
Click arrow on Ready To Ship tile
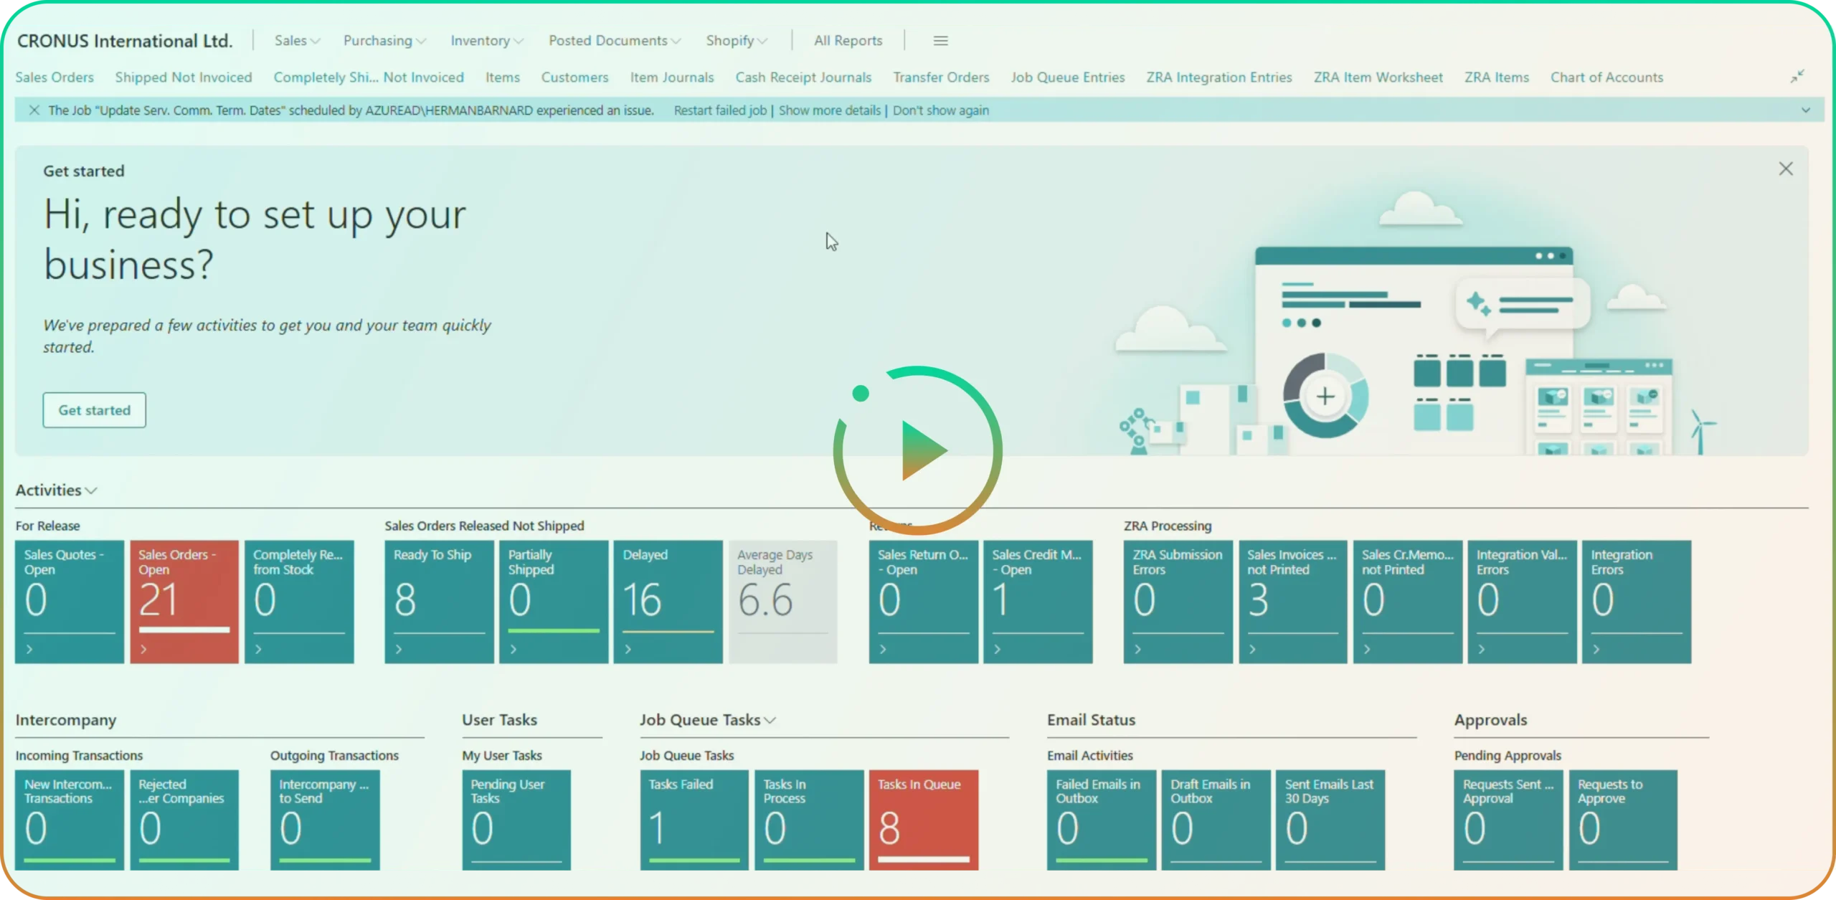(399, 649)
